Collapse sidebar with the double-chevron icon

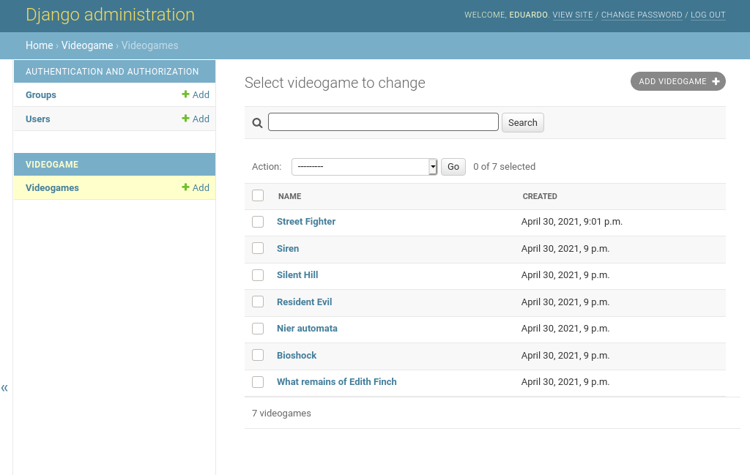(4, 388)
